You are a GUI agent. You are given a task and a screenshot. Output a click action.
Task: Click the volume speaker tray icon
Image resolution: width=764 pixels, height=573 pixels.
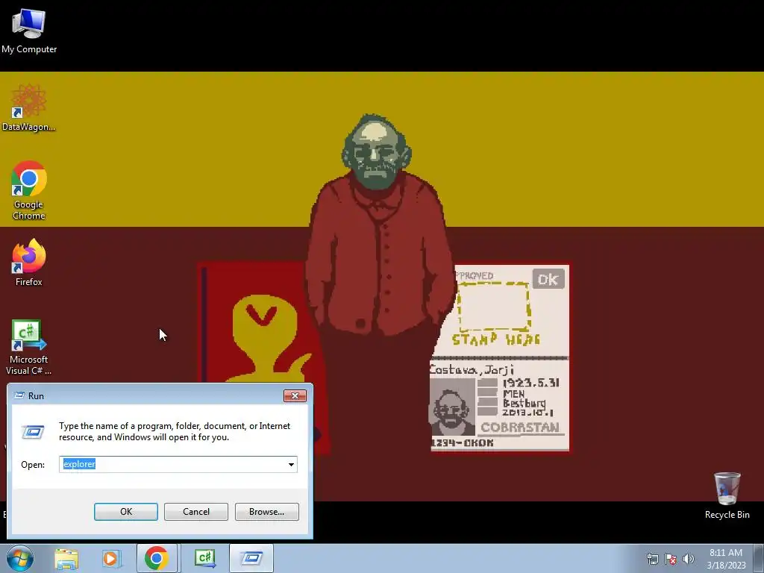689,559
